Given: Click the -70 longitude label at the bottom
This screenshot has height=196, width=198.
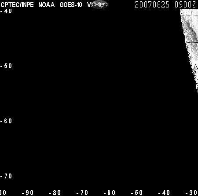Looking at the screenshot, I should click(82, 193).
